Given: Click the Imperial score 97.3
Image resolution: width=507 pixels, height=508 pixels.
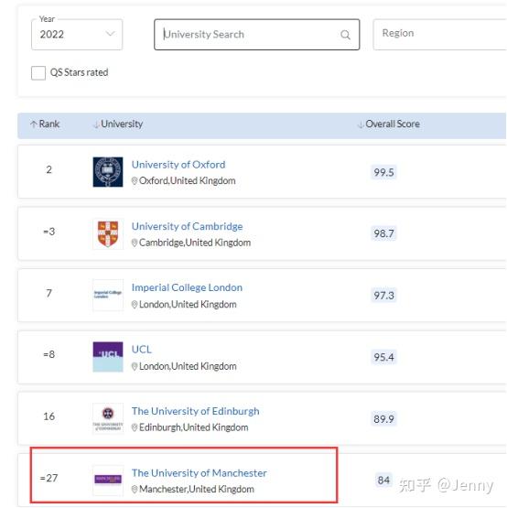Looking at the screenshot, I should point(383,296).
